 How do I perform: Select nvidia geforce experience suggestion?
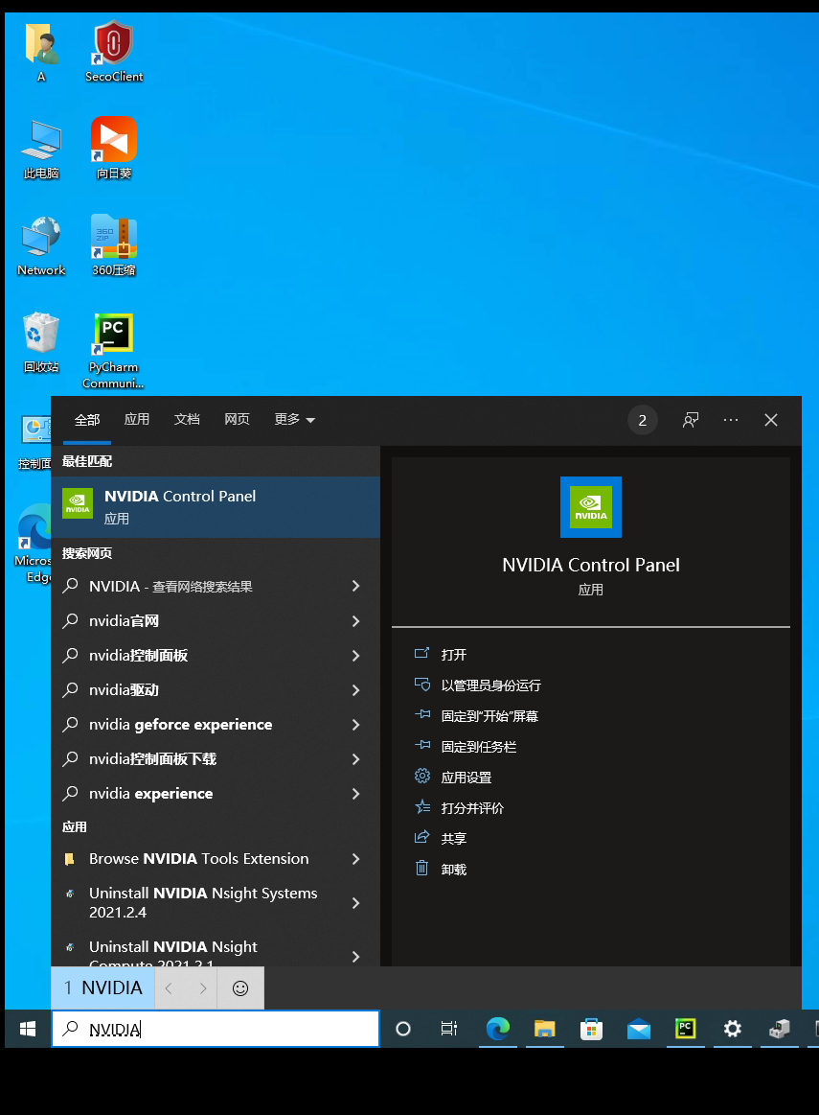tap(216, 725)
